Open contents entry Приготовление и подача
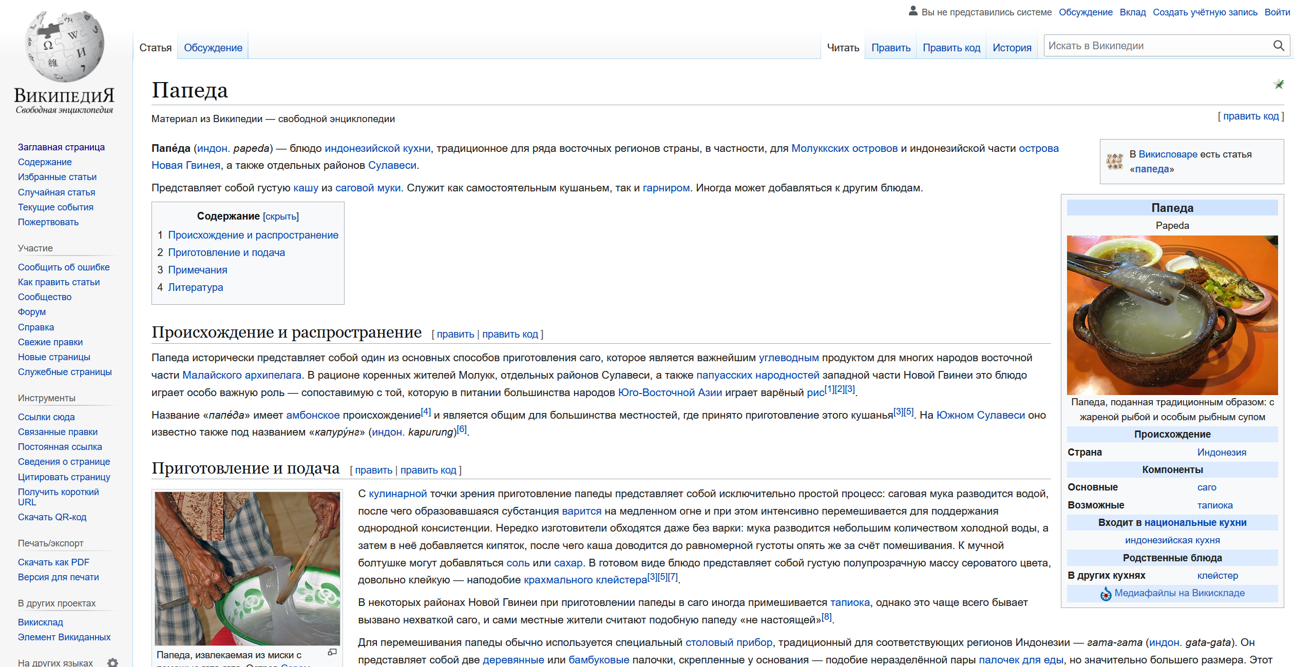1294x667 pixels. pos(226,252)
